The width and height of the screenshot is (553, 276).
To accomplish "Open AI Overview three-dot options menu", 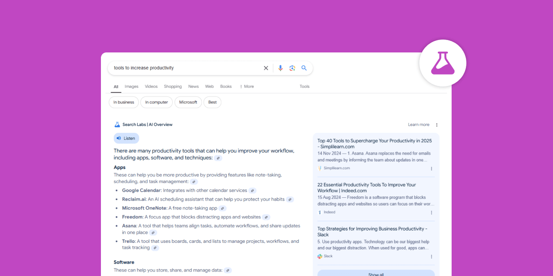I will [x=437, y=125].
